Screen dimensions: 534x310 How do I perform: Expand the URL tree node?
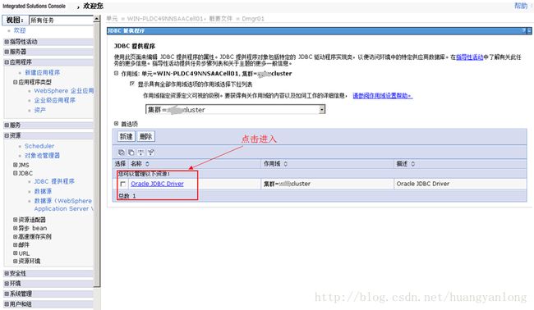tap(16, 253)
